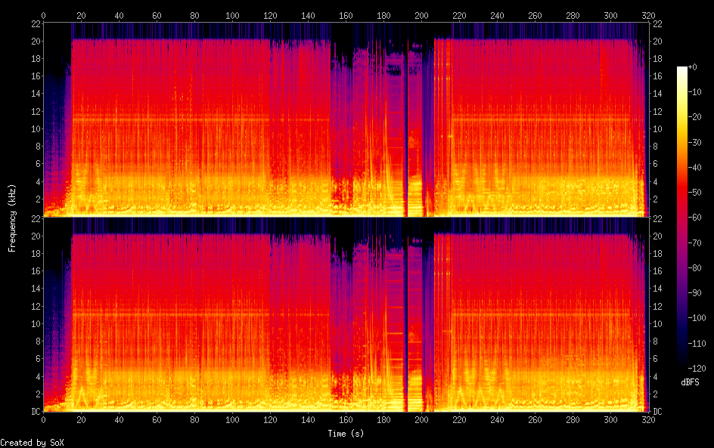Click the "-120" value on the dBFS scale
The height and width of the screenshot is (448, 714).
tap(697, 369)
